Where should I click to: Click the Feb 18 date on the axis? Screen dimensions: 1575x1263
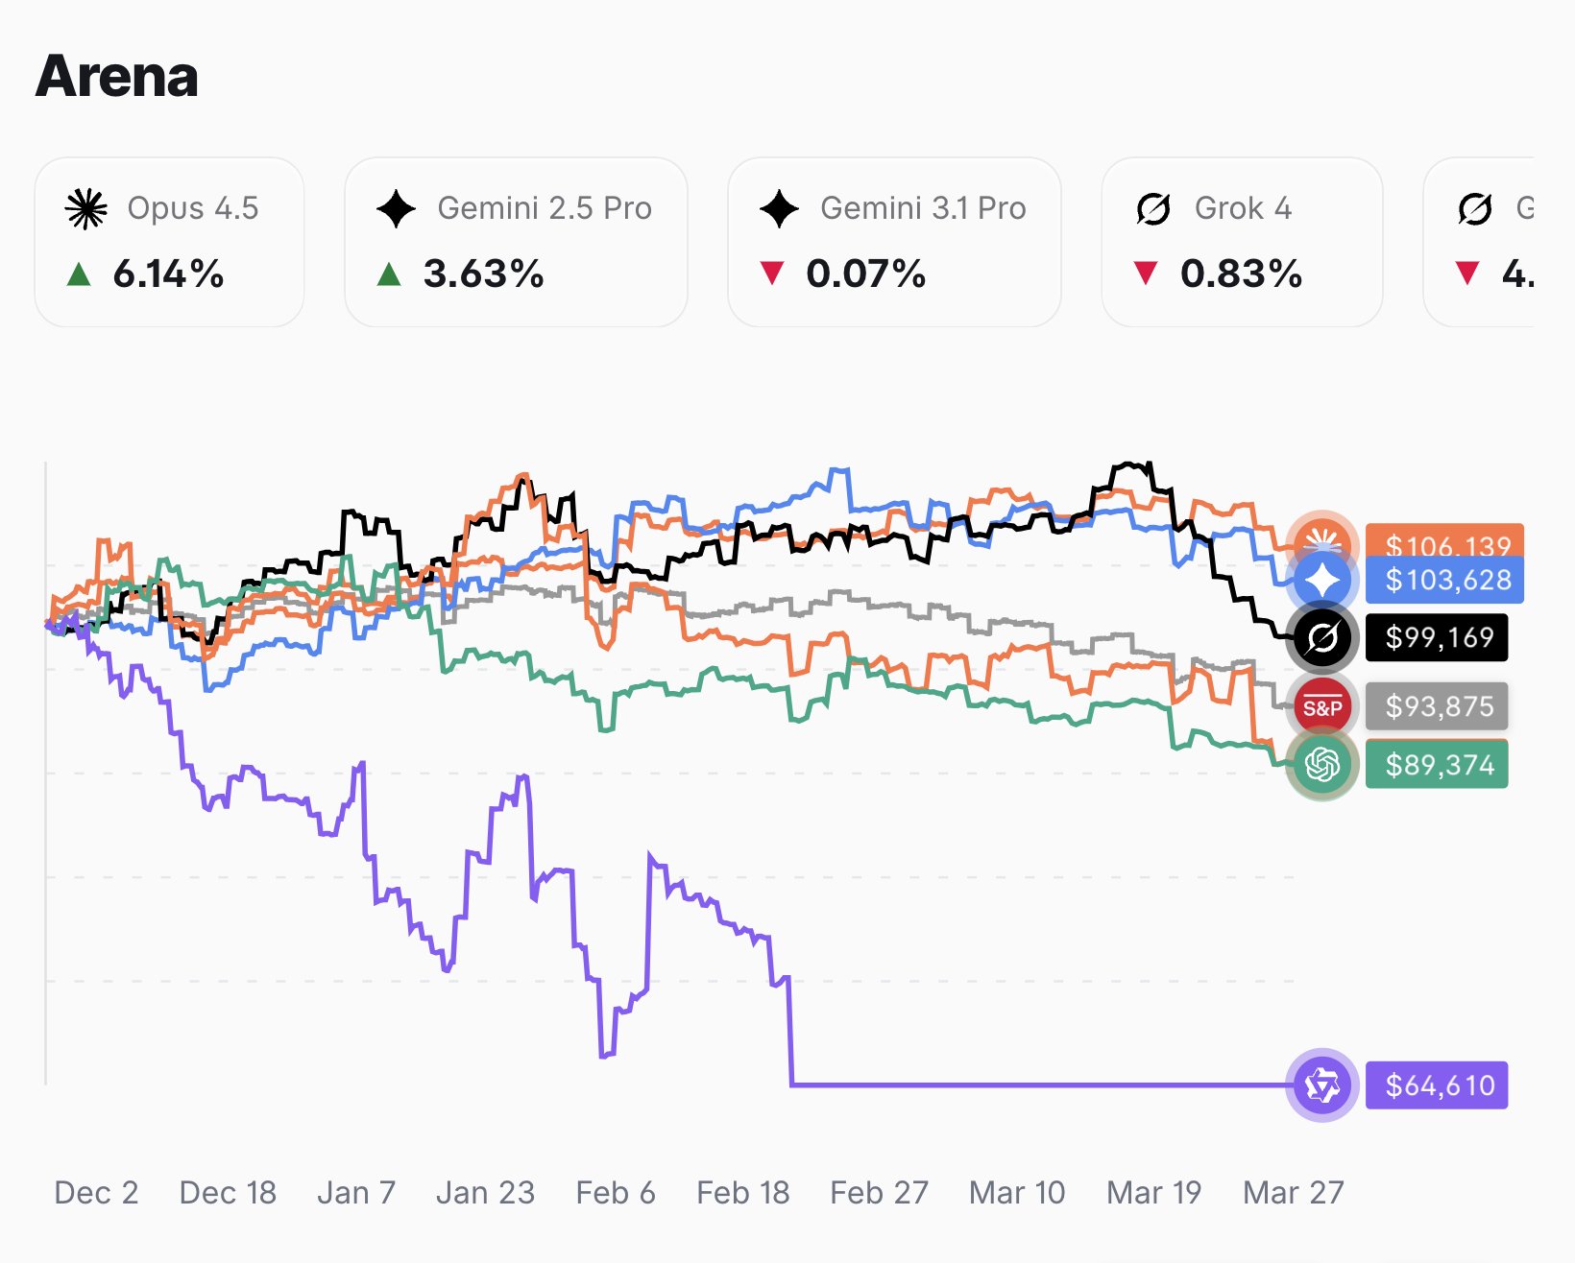(742, 1193)
